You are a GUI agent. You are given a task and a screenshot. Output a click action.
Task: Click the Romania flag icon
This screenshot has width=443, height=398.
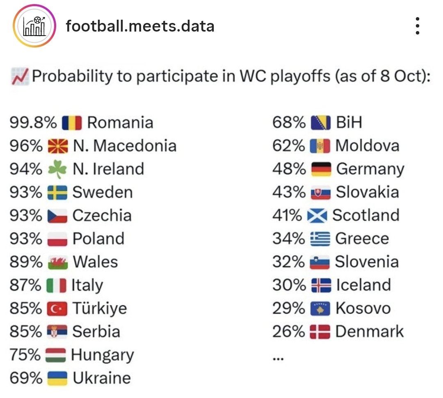[x=72, y=123]
